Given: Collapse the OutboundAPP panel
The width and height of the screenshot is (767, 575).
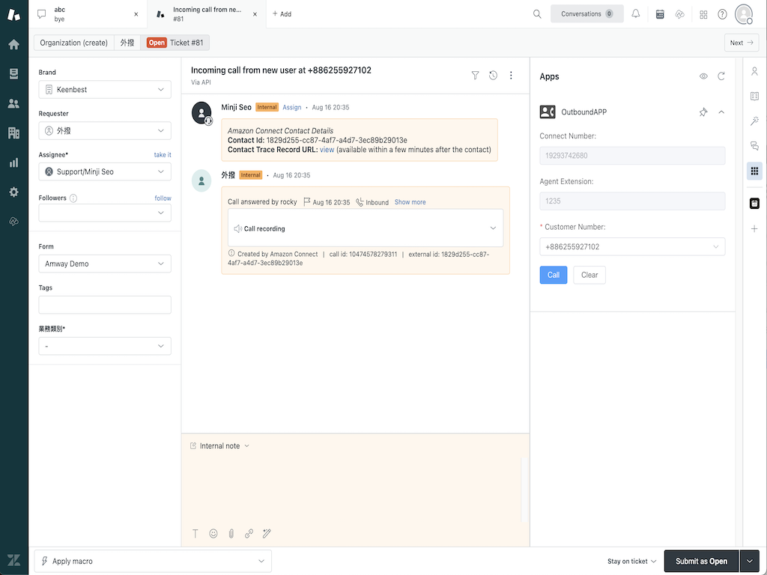Looking at the screenshot, I should [x=721, y=112].
